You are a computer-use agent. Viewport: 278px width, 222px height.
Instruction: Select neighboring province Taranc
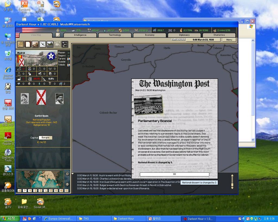[x=62, y=59]
